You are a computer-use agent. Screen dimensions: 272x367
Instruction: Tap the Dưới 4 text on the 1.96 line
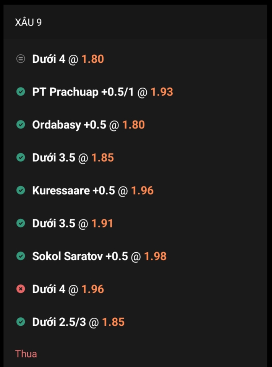pyautogui.click(x=49, y=289)
